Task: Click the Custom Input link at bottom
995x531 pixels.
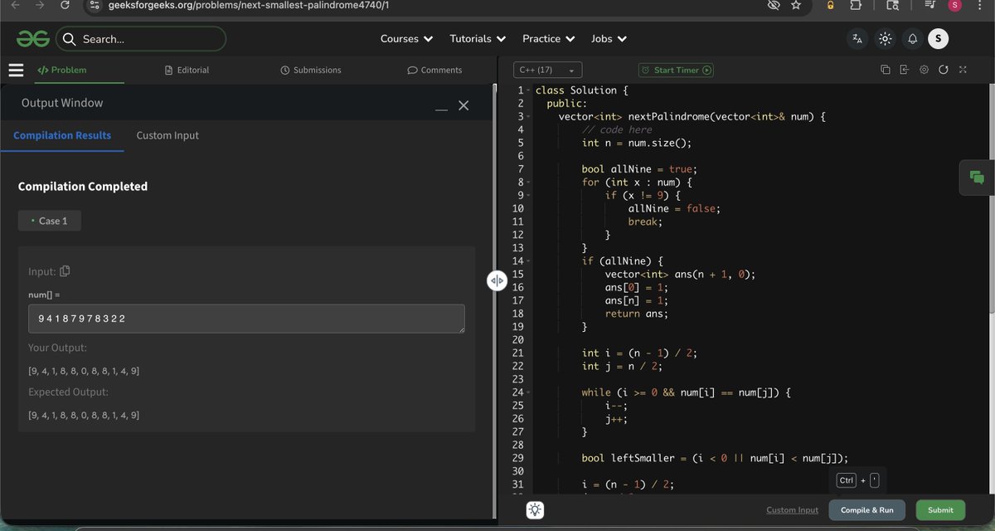Action: click(792, 510)
